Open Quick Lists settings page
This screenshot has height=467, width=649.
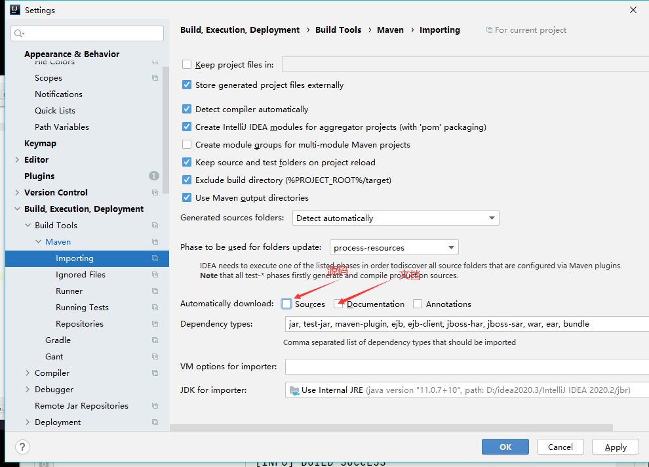point(55,111)
